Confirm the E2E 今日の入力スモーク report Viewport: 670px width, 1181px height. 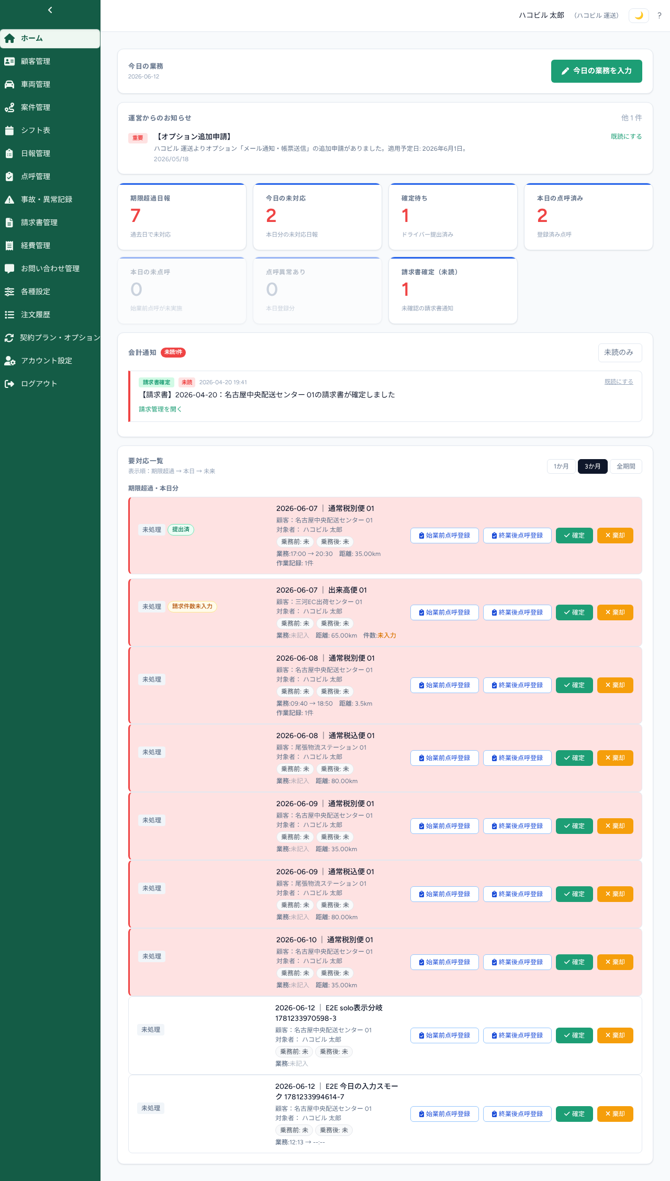point(574,1114)
